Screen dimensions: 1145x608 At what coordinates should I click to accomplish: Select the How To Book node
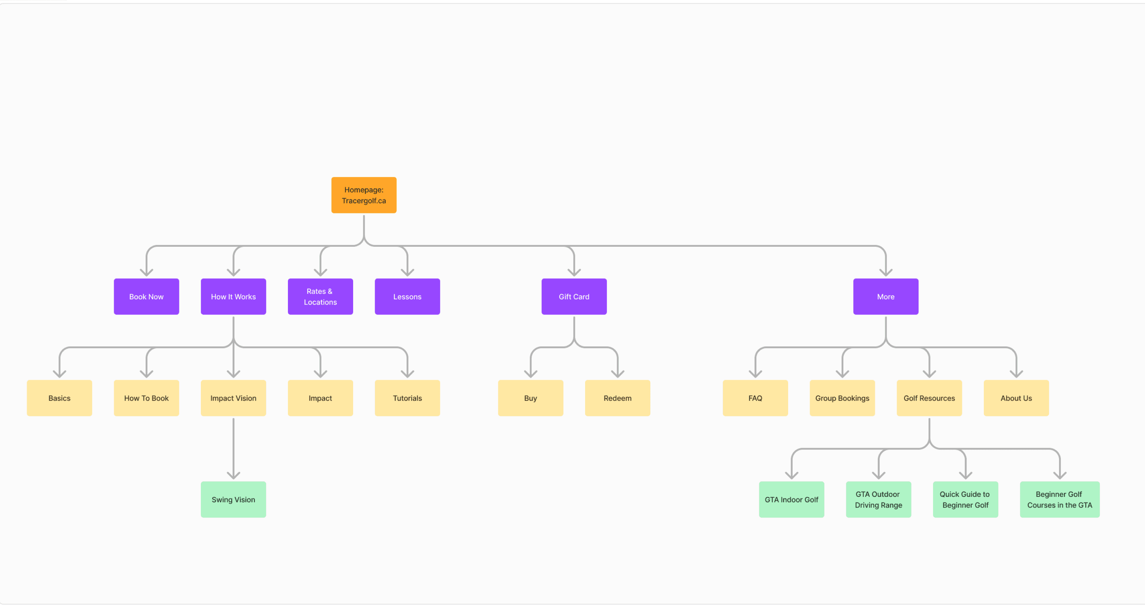click(x=146, y=398)
